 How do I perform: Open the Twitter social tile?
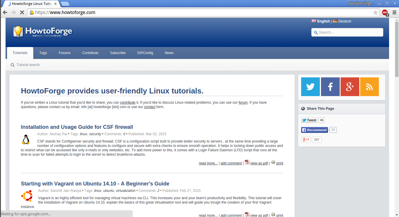[310, 87]
